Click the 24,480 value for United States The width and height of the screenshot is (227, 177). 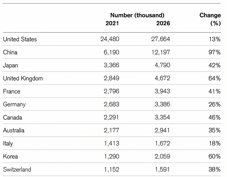click(x=110, y=39)
